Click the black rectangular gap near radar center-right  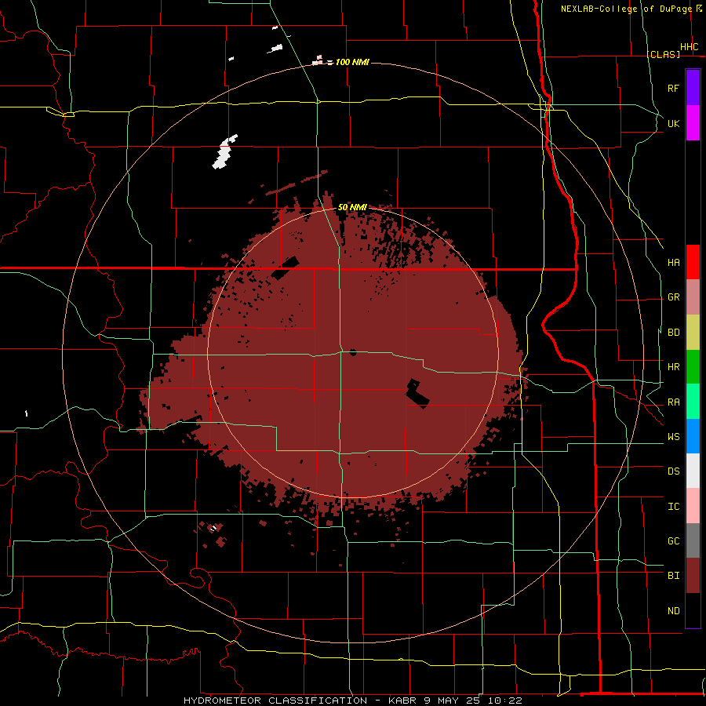click(x=417, y=394)
